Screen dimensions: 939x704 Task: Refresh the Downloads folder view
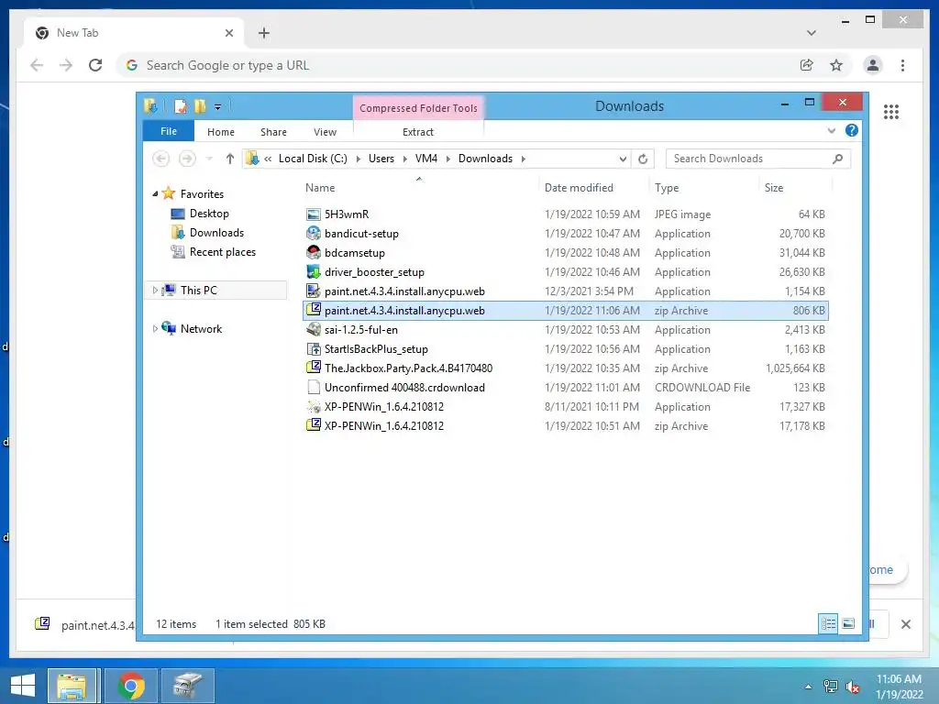643,159
